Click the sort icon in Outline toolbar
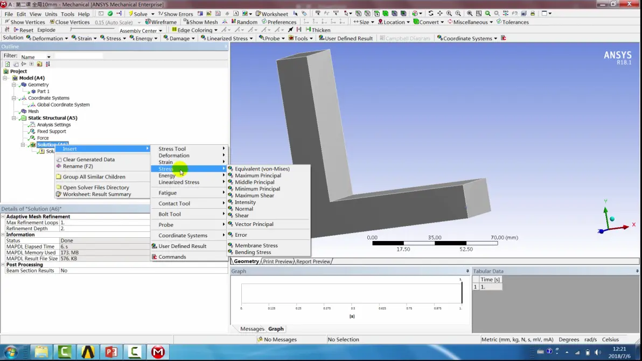 [47, 64]
